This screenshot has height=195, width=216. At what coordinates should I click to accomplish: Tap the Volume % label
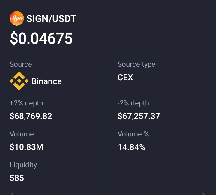(x=133, y=134)
